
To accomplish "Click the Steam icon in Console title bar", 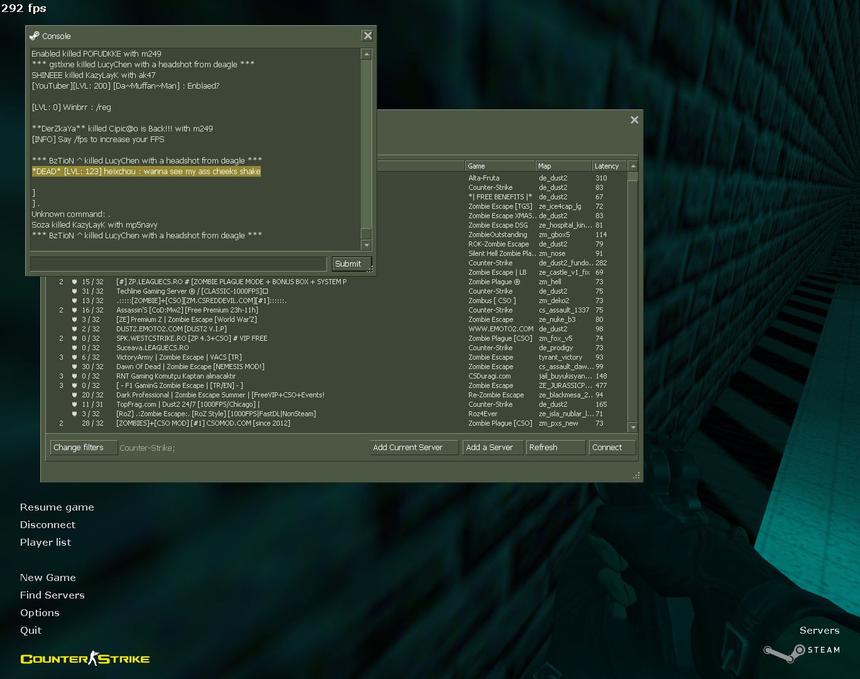I will coord(35,36).
